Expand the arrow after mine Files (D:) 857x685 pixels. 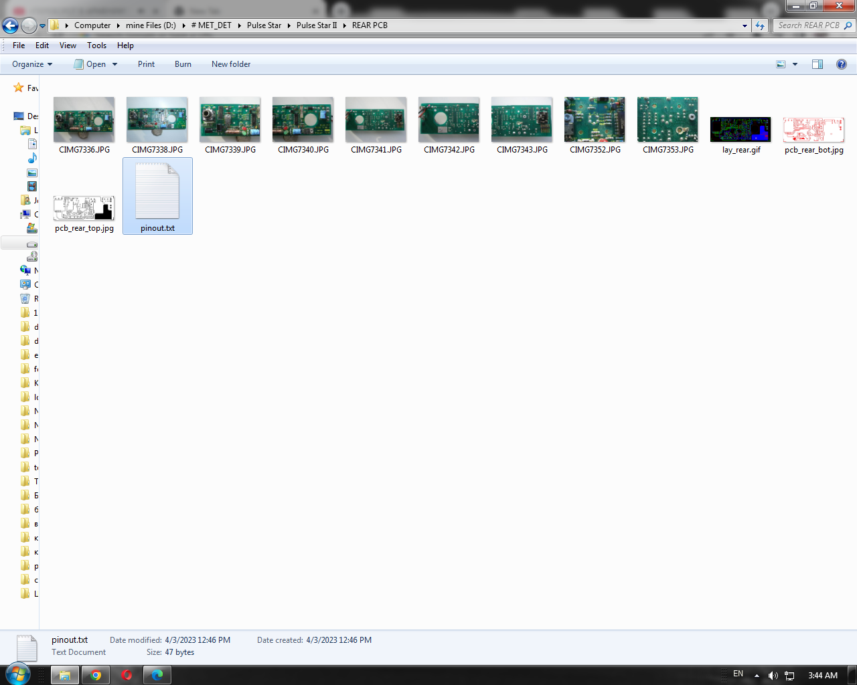(183, 25)
